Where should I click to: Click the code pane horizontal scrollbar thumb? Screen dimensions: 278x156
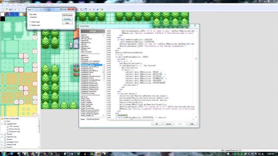point(131,120)
